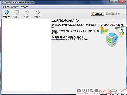
Task: Open the 控制(M) menu
Action: [15, 7]
